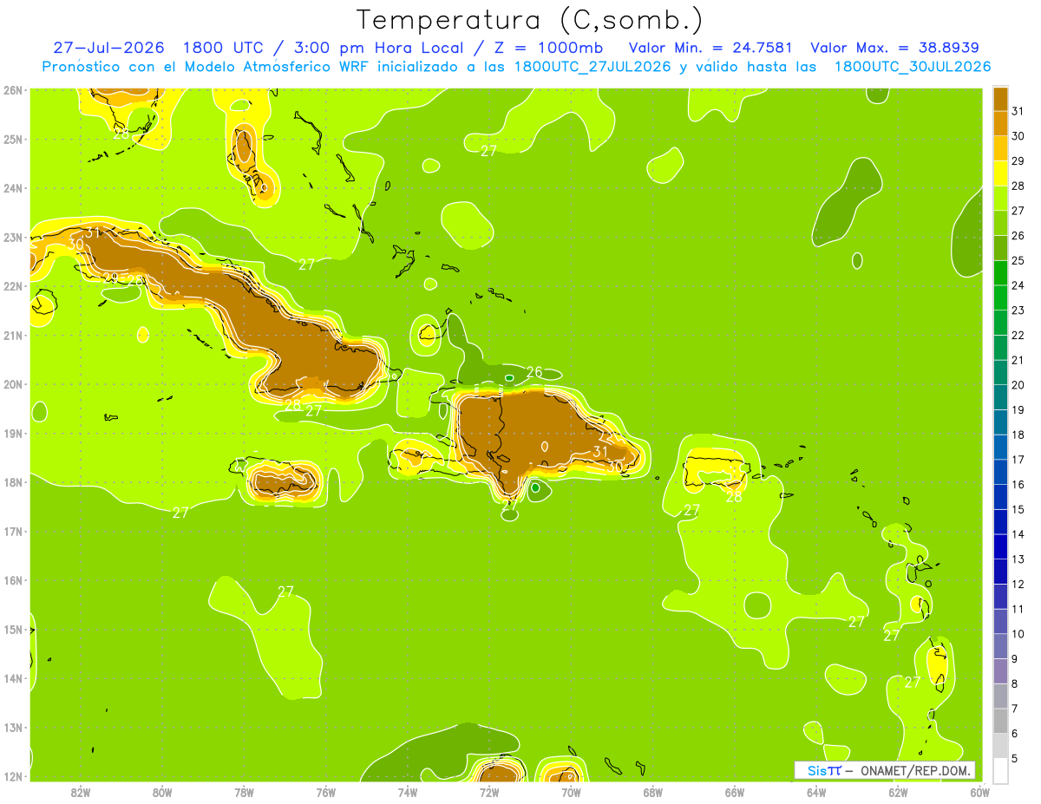This screenshot has height=804, width=1041.
Task: Click the title 'Temperatura (C,somb.)'
Action: tap(530, 20)
